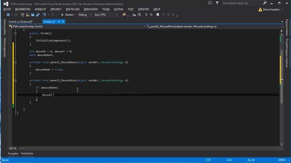Click the Visual Studio logo icon
291x163 pixels.
point(6,4)
